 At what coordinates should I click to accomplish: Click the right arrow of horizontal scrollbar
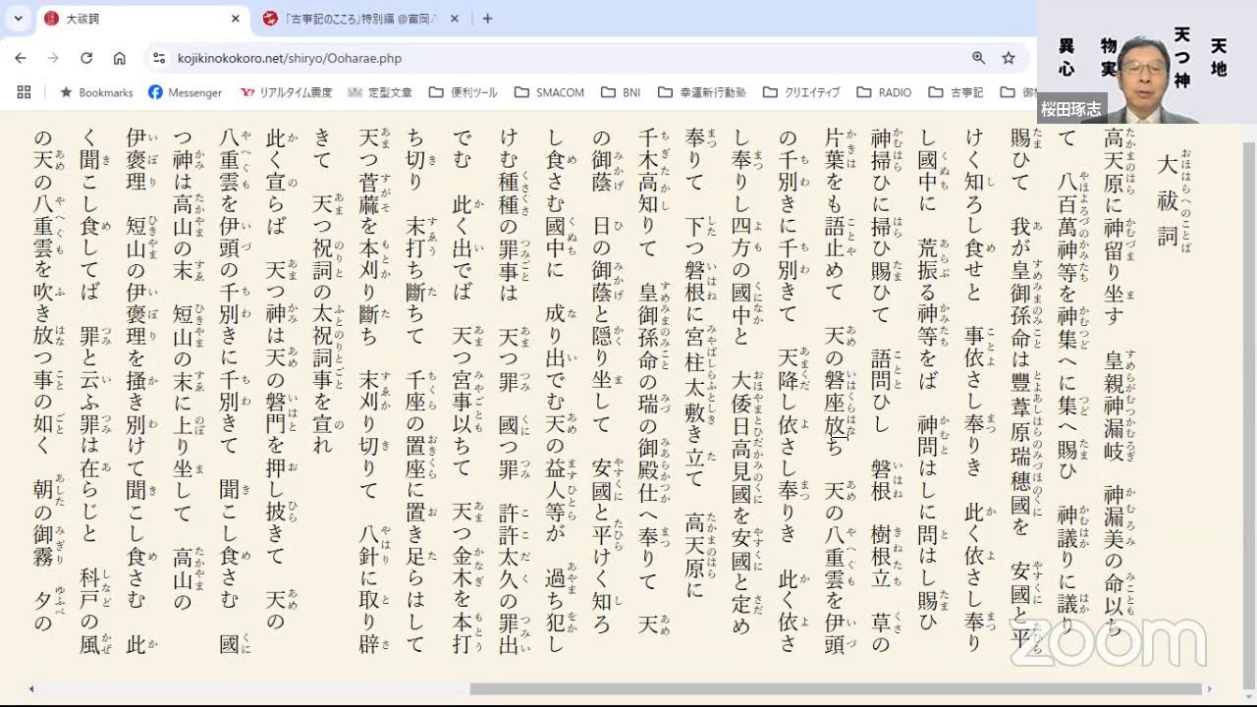point(1210,689)
